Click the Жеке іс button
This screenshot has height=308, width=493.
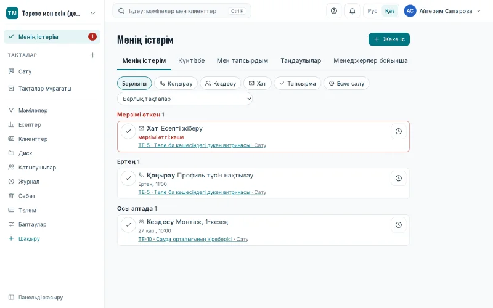click(x=389, y=39)
